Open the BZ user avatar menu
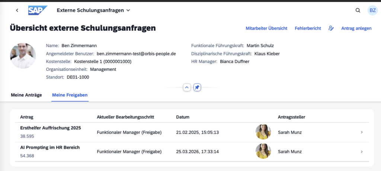This screenshot has height=171, width=381. click(x=372, y=10)
